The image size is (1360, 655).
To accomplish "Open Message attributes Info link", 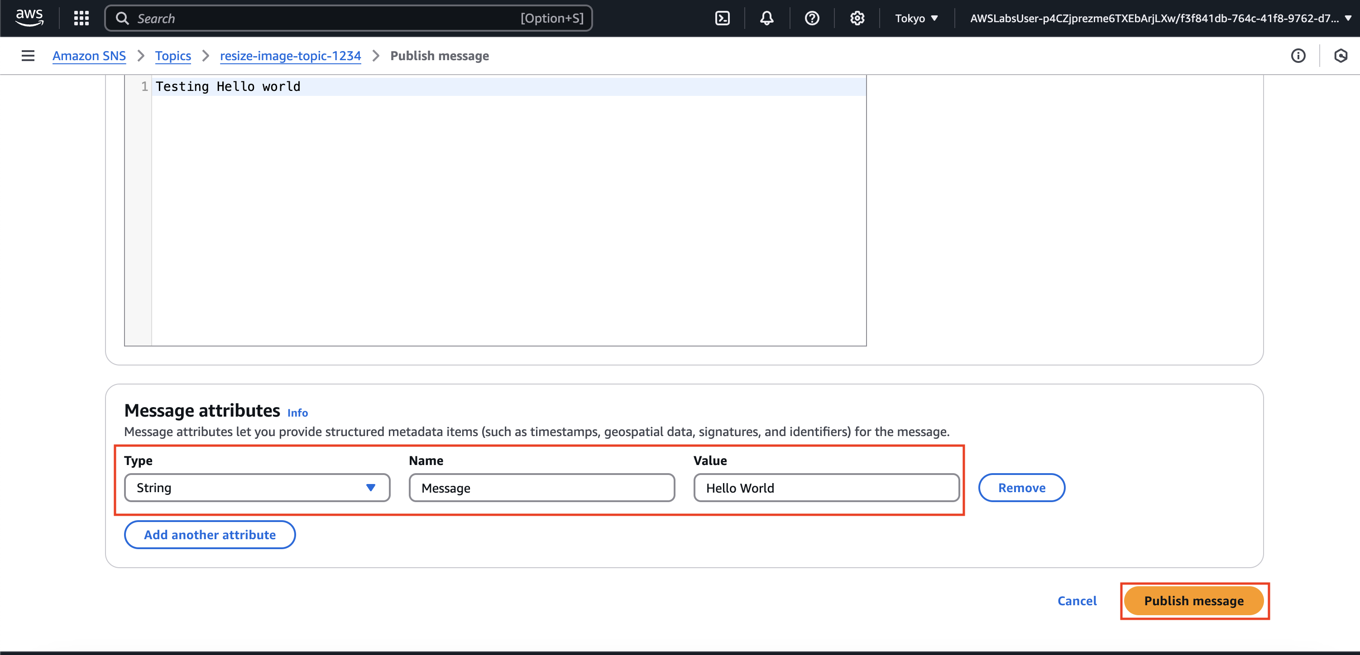I will (x=297, y=413).
